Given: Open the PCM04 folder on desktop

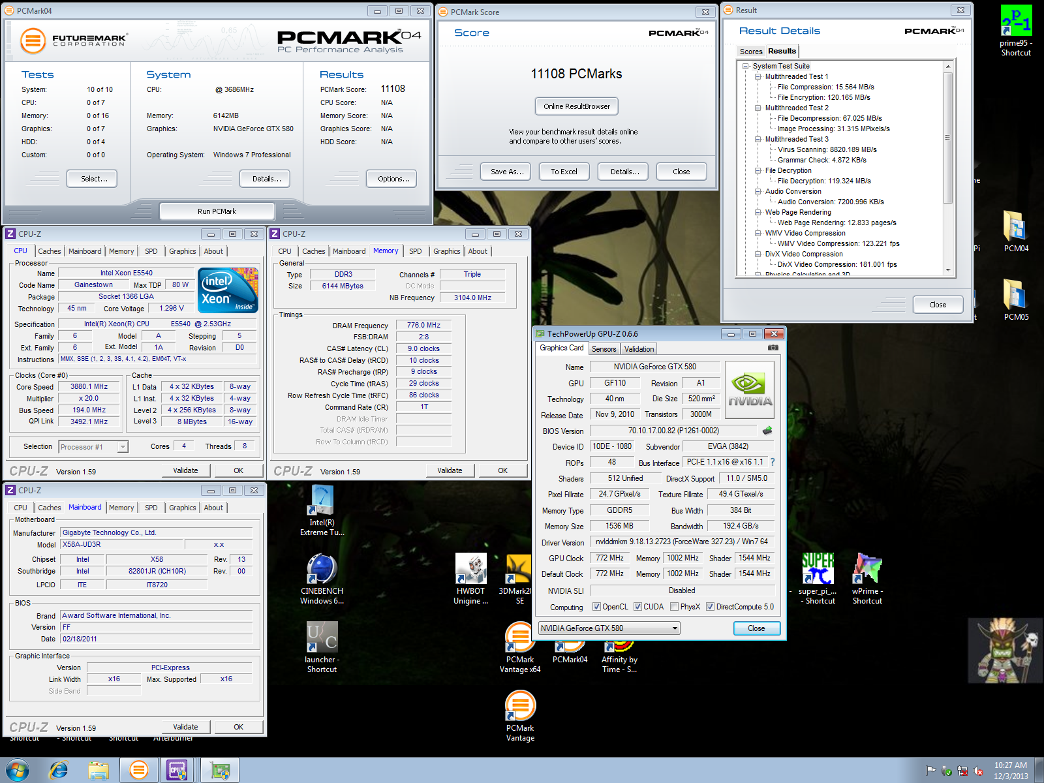Looking at the screenshot, I should pyautogui.click(x=1016, y=232).
